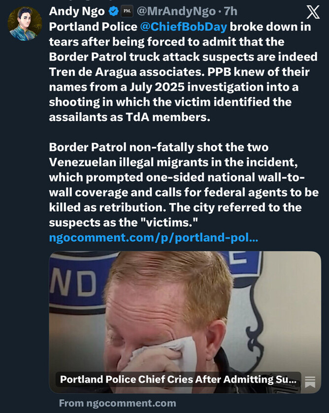This screenshot has width=329, height=413.
Task: Open the 7h post timestamp
Action: pyautogui.click(x=230, y=11)
